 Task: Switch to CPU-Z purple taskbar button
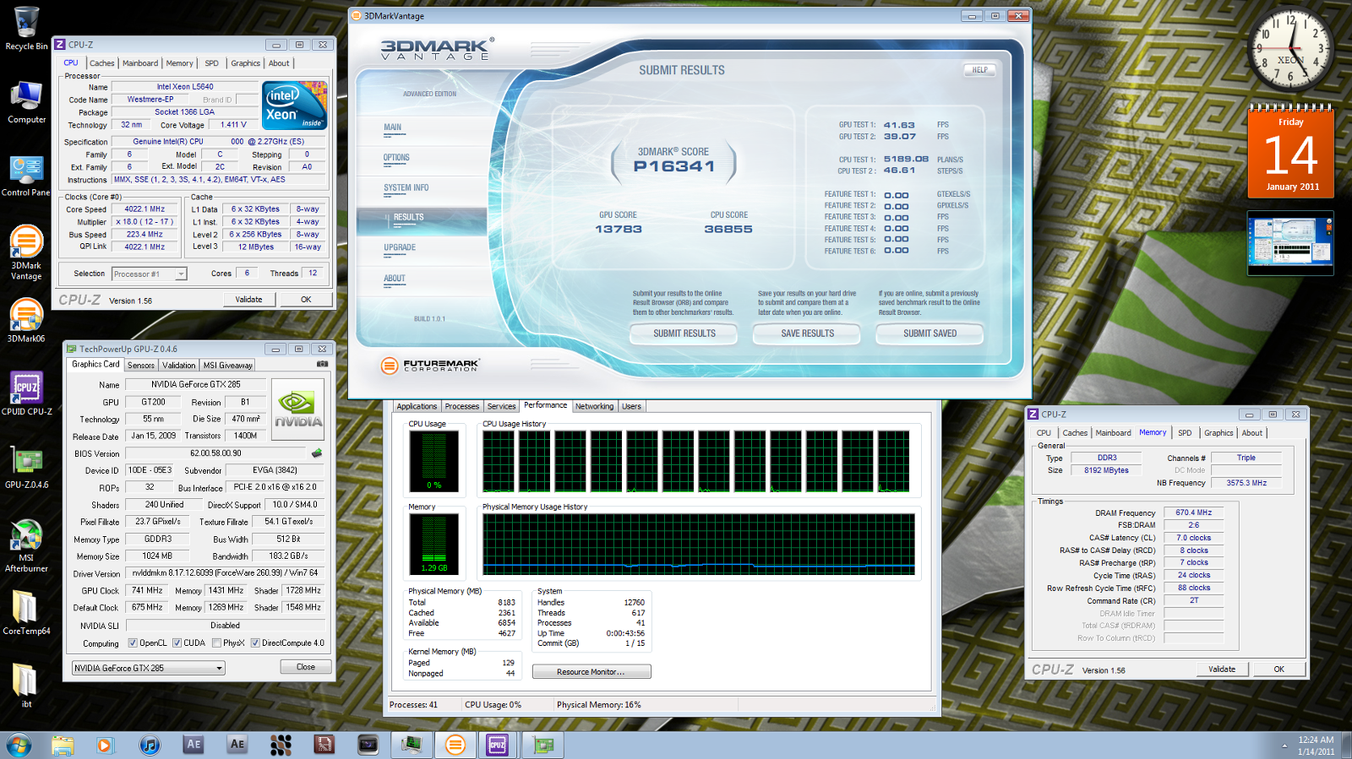click(498, 745)
